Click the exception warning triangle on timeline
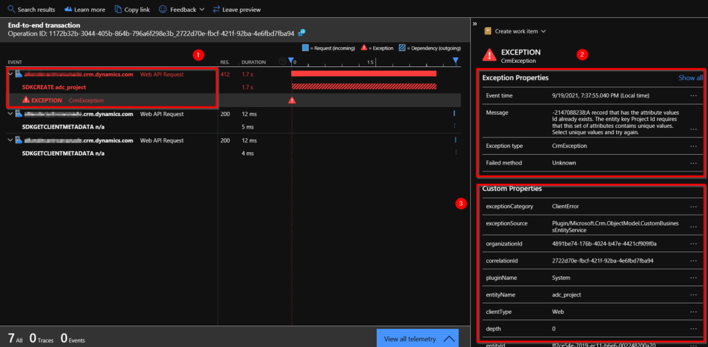Screen dimensions: 708x347 292,100
